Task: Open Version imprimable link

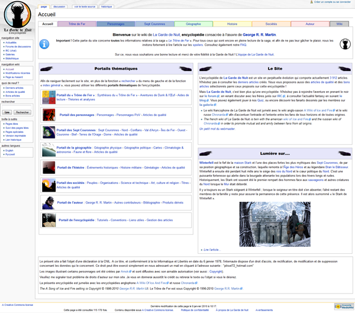Action: (15, 135)
